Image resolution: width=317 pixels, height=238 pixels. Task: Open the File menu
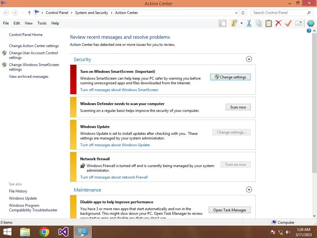6,23
